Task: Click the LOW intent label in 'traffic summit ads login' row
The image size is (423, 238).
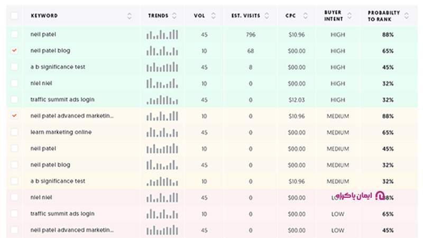Action: coord(338,214)
